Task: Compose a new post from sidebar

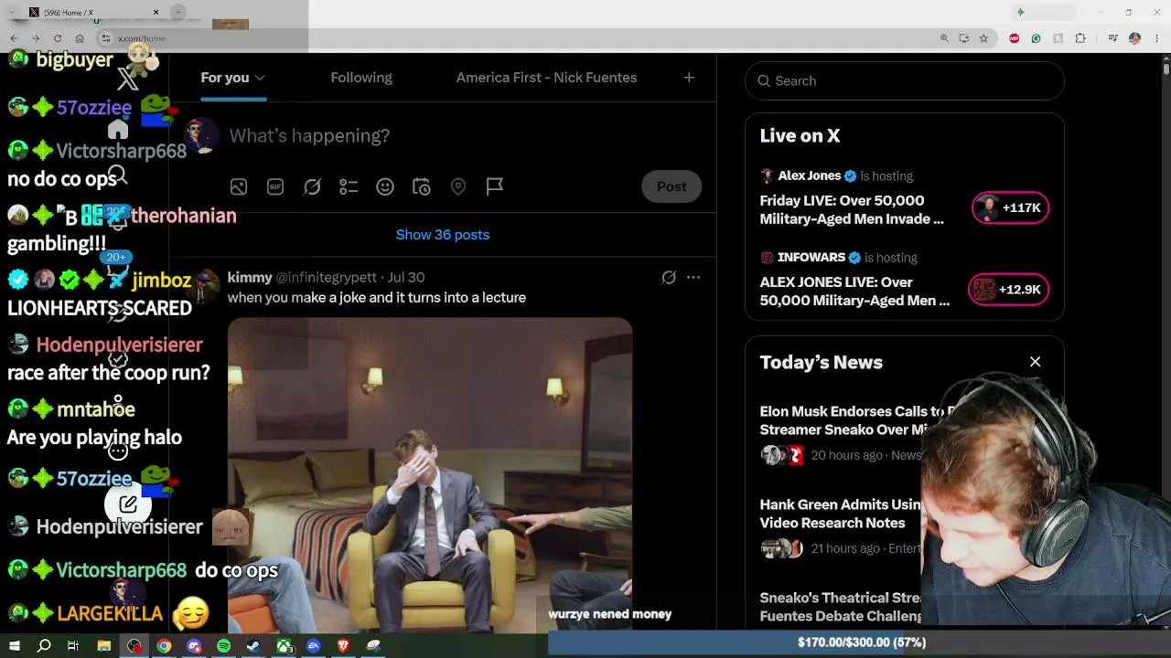Action: 128,504
